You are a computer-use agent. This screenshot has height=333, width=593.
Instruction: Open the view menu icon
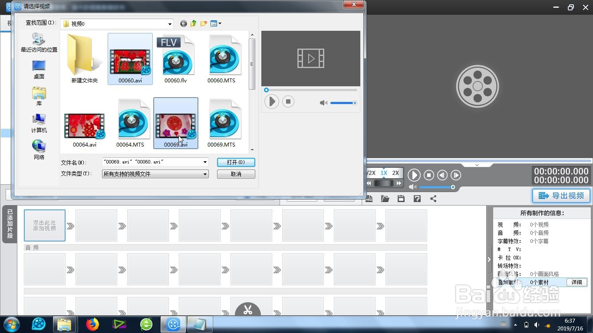214,23
